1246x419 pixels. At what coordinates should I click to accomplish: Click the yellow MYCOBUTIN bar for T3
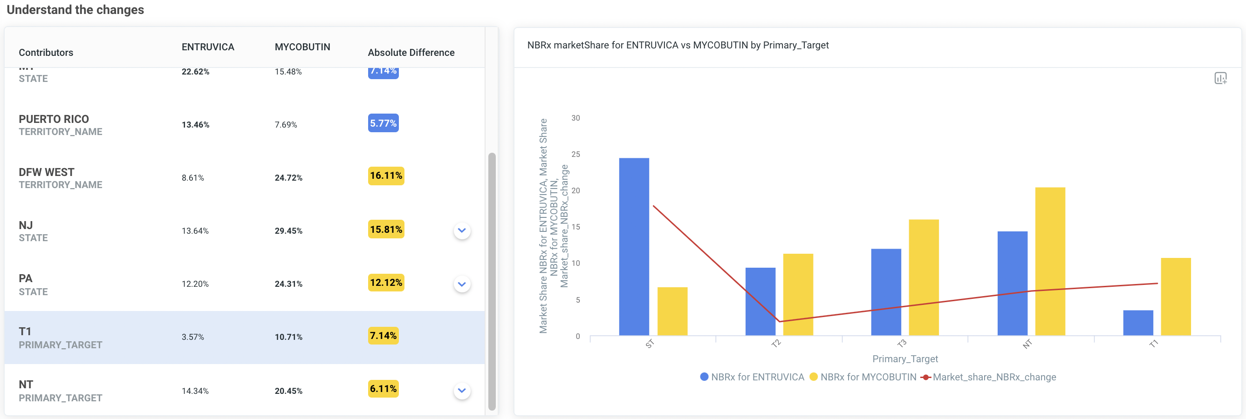tap(924, 277)
